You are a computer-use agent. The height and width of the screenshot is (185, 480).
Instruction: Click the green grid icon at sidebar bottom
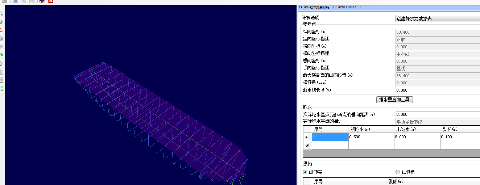(x=1, y=88)
